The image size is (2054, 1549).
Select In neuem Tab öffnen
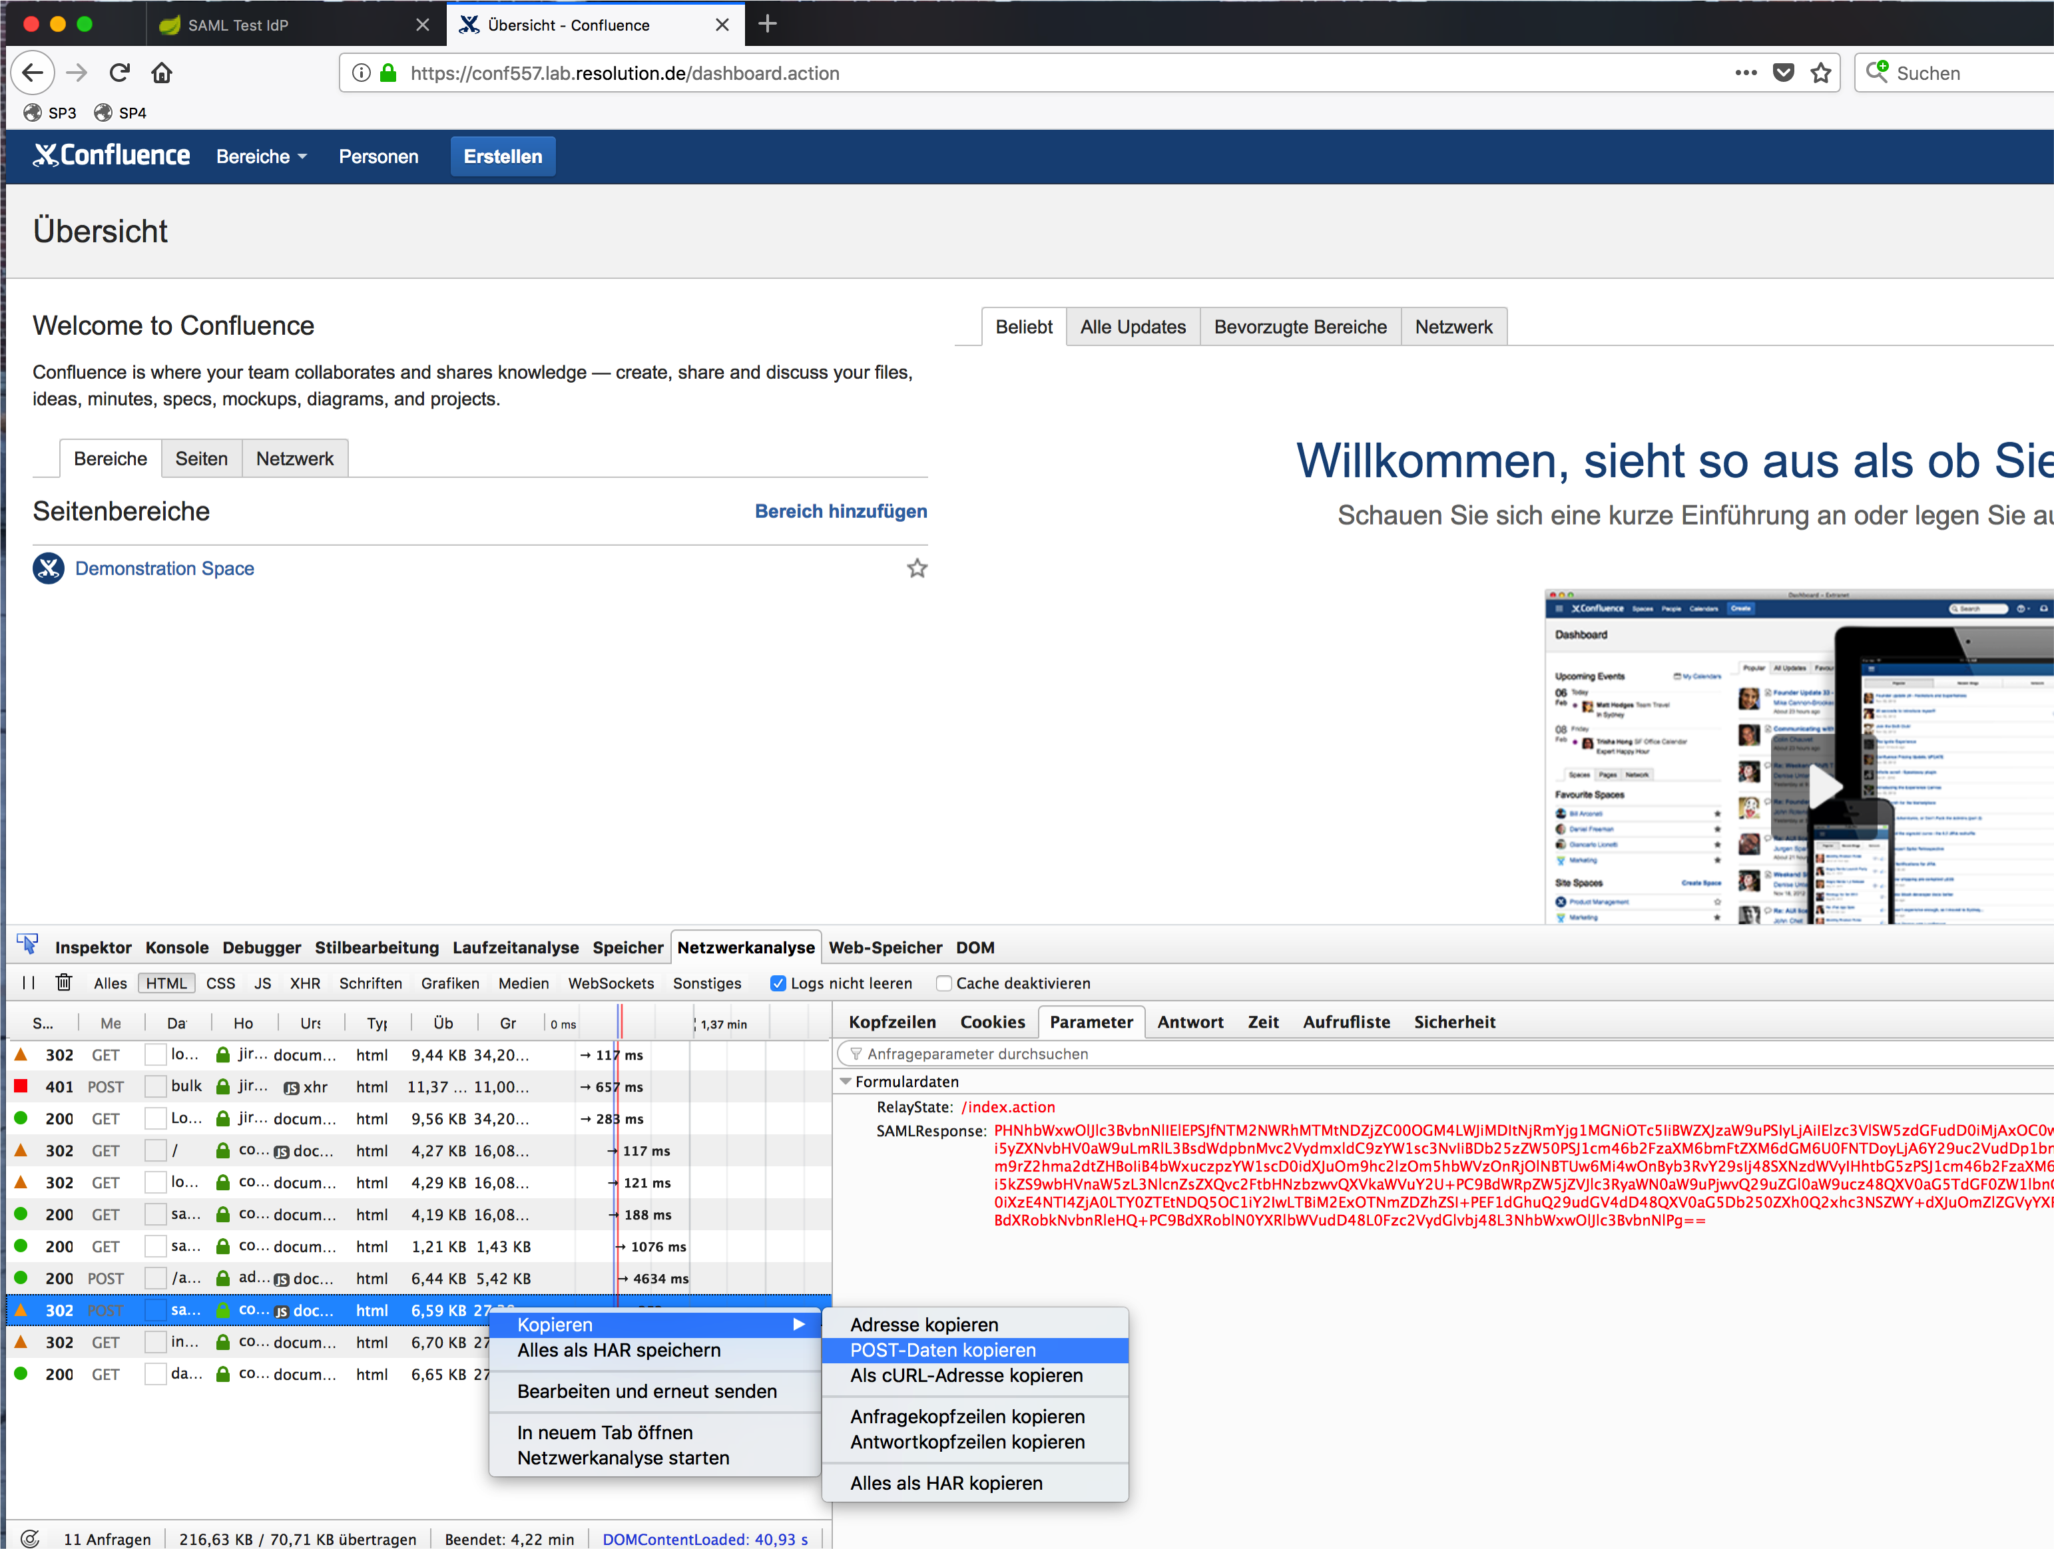pos(654,1432)
